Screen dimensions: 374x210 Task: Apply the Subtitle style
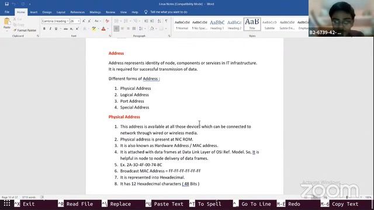click(x=269, y=24)
